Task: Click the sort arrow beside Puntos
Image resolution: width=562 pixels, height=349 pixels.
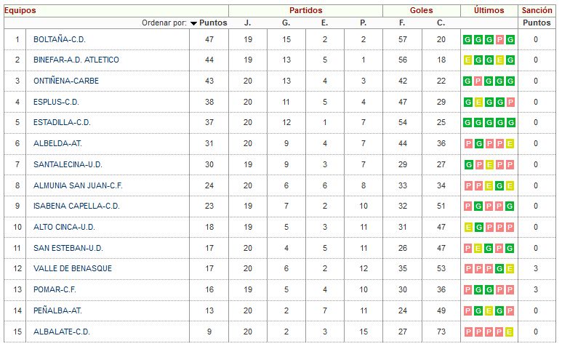Action: coord(193,23)
